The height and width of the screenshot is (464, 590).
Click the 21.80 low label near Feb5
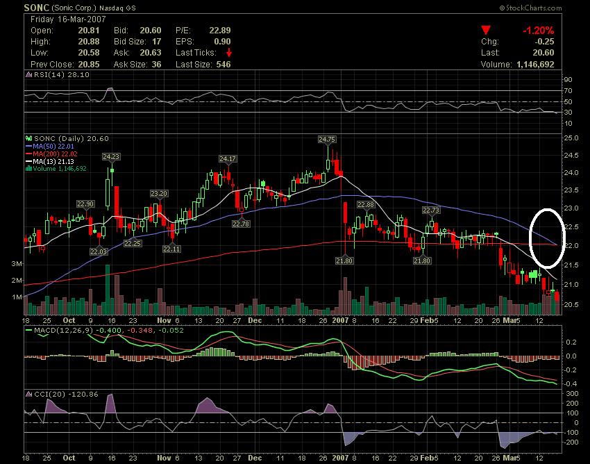point(422,260)
